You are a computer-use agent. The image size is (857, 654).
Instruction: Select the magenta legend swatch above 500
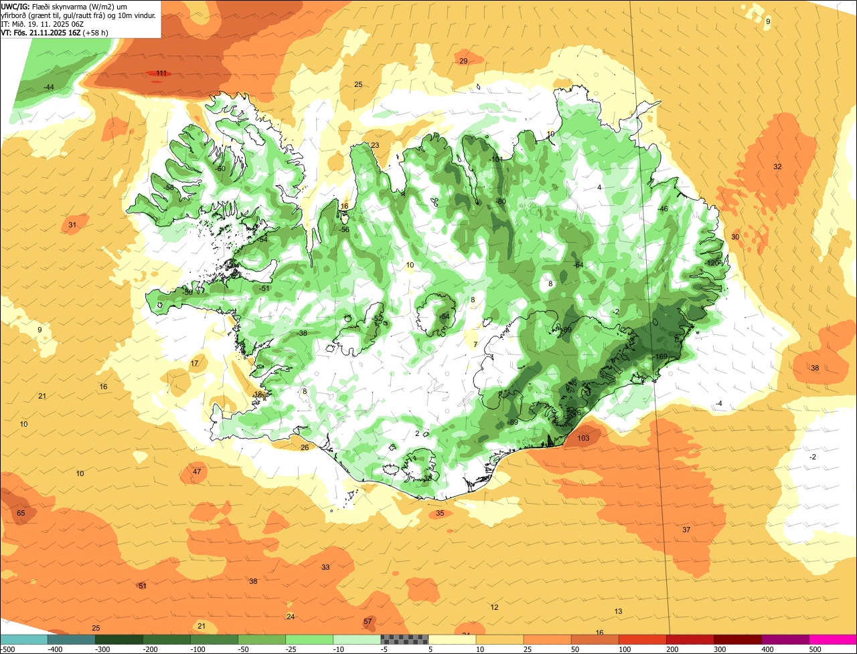(x=833, y=639)
